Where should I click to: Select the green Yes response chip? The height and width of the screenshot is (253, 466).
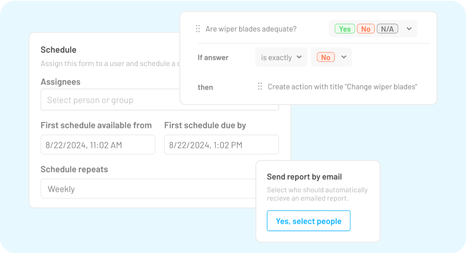point(345,29)
